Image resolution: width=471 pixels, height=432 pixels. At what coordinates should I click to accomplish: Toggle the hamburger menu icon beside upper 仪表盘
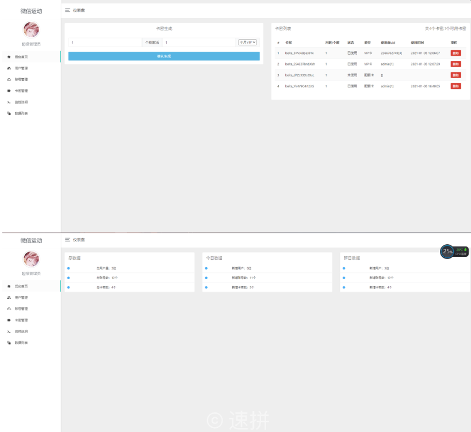click(x=68, y=10)
